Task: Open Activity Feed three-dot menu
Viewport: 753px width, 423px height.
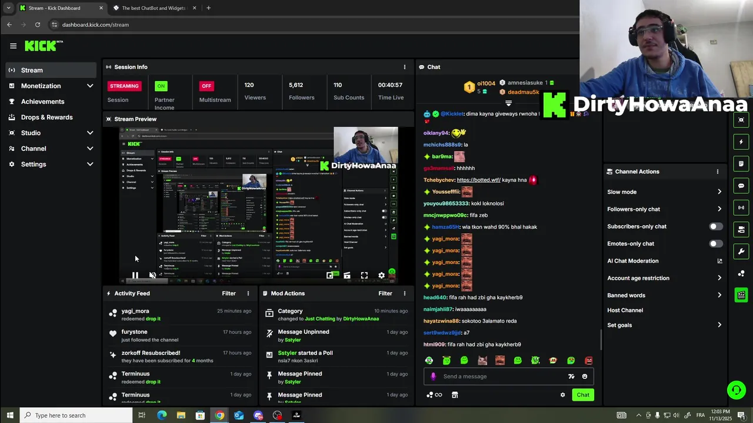Action: pyautogui.click(x=248, y=293)
